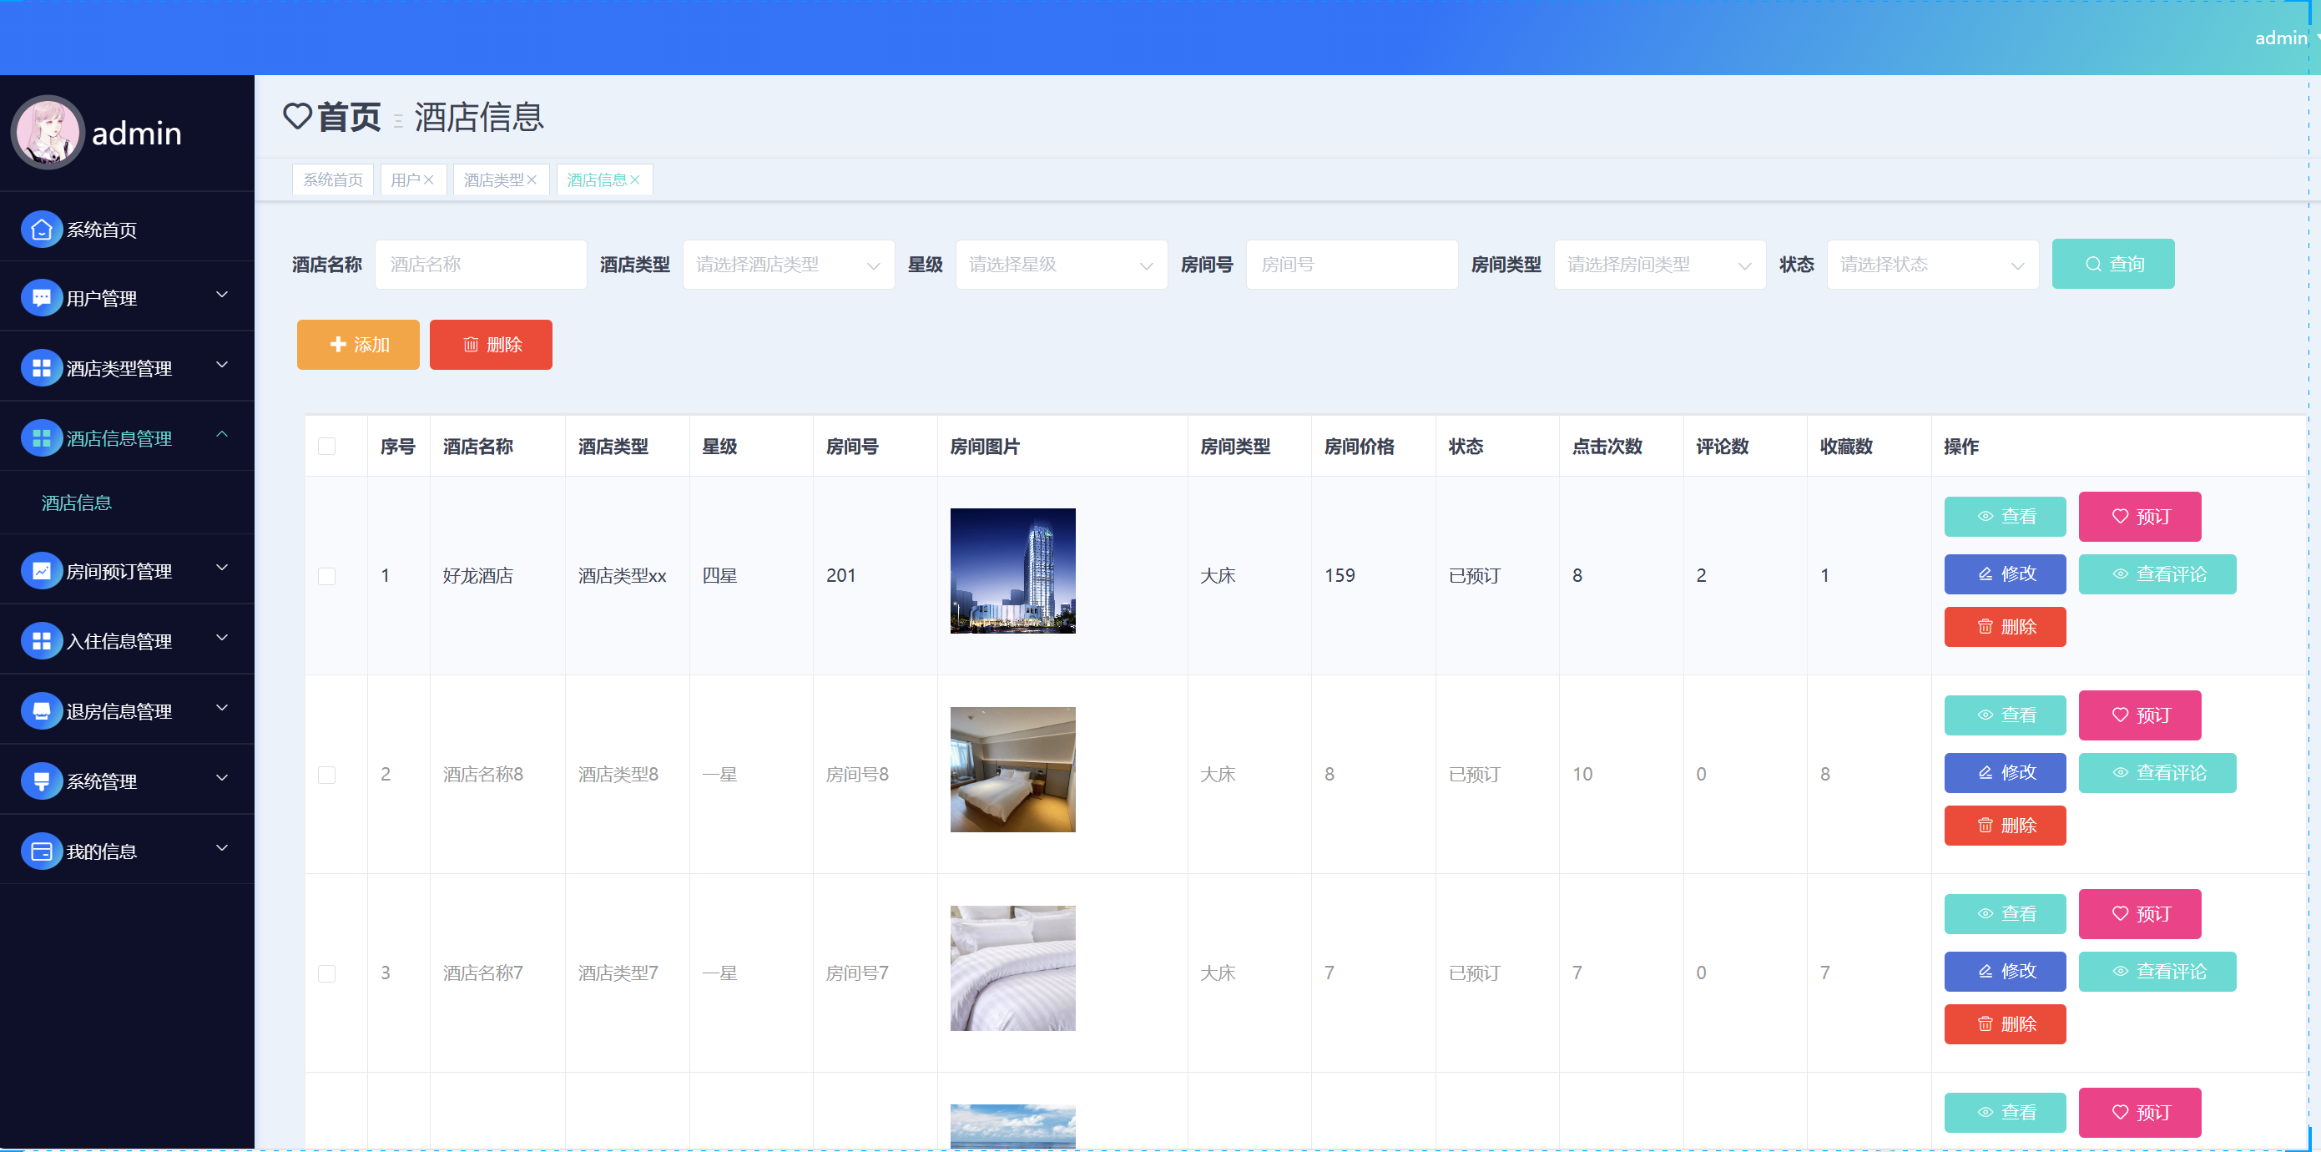Click the 退房信息管理 sidebar icon

(x=42, y=711)
